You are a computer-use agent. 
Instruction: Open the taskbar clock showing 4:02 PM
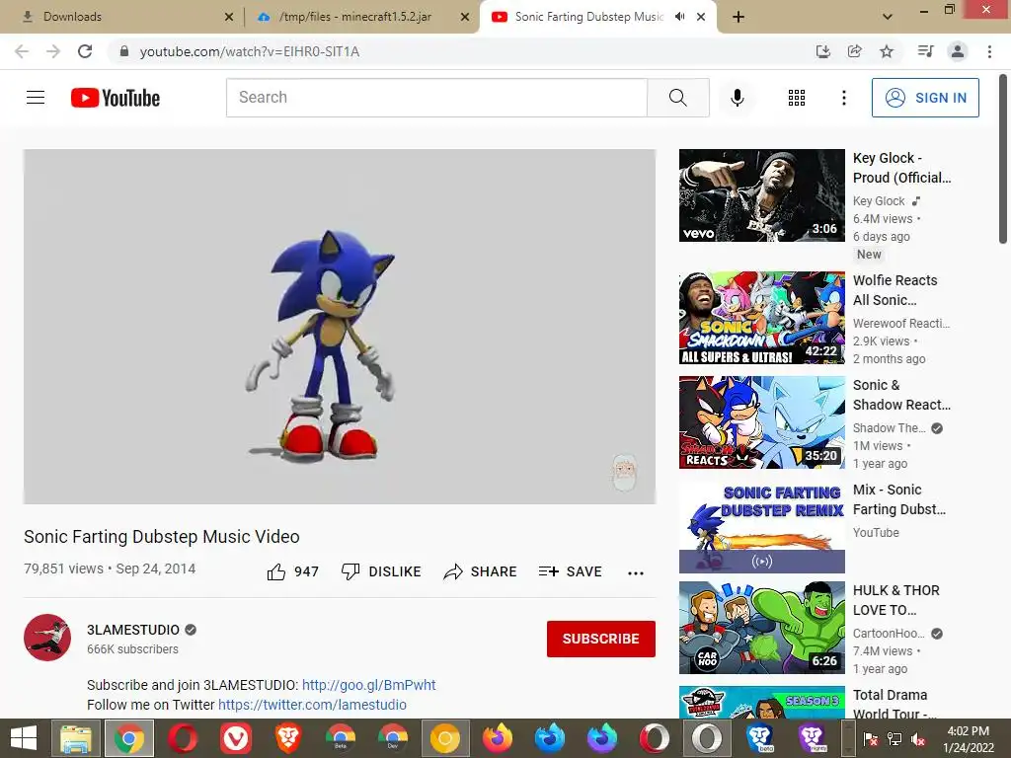click(x=968, y=738)
